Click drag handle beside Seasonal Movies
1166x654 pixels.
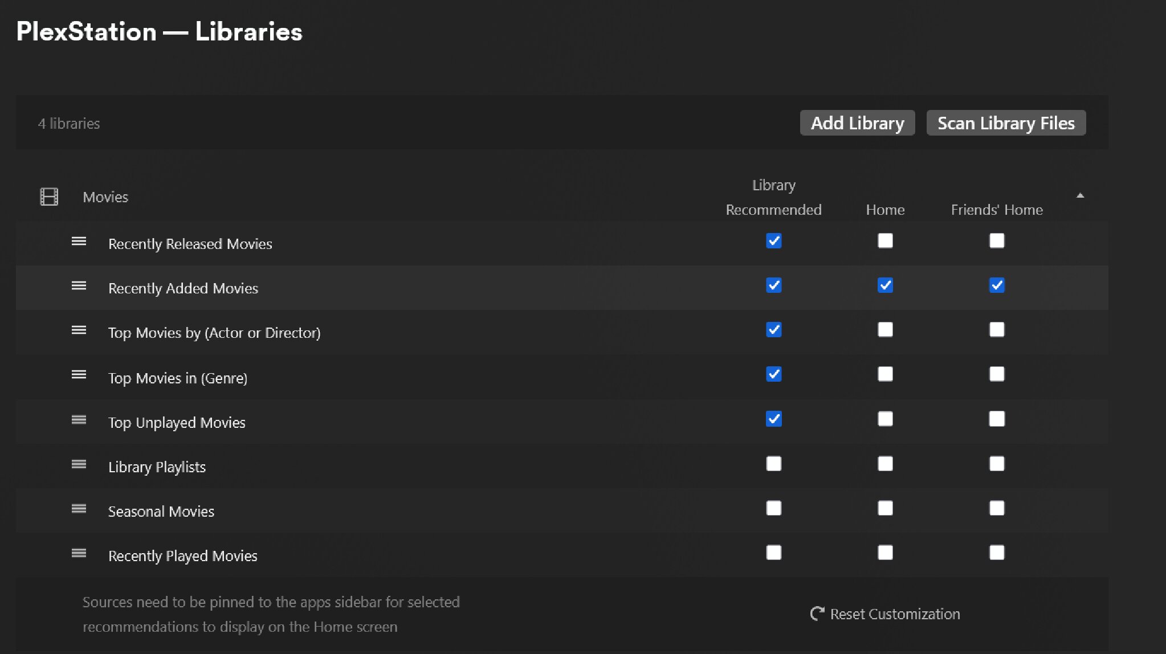[x=79, y=509]
